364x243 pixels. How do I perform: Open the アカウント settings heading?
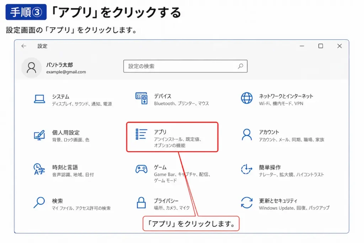click(269, 132)
